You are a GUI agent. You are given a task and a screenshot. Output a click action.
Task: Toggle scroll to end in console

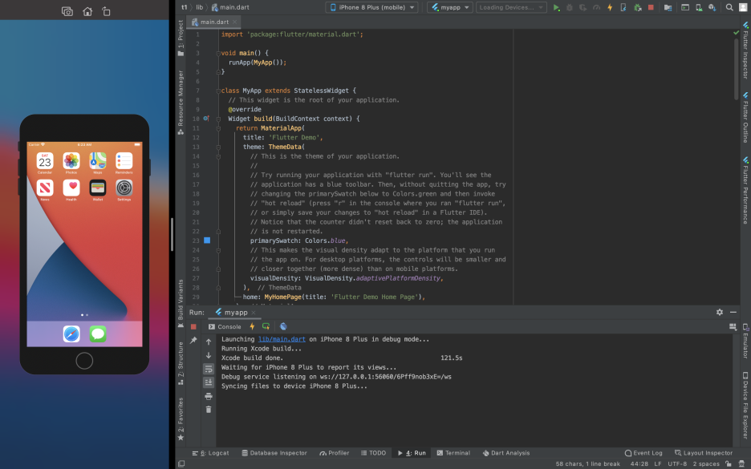[x=209, y=382]
